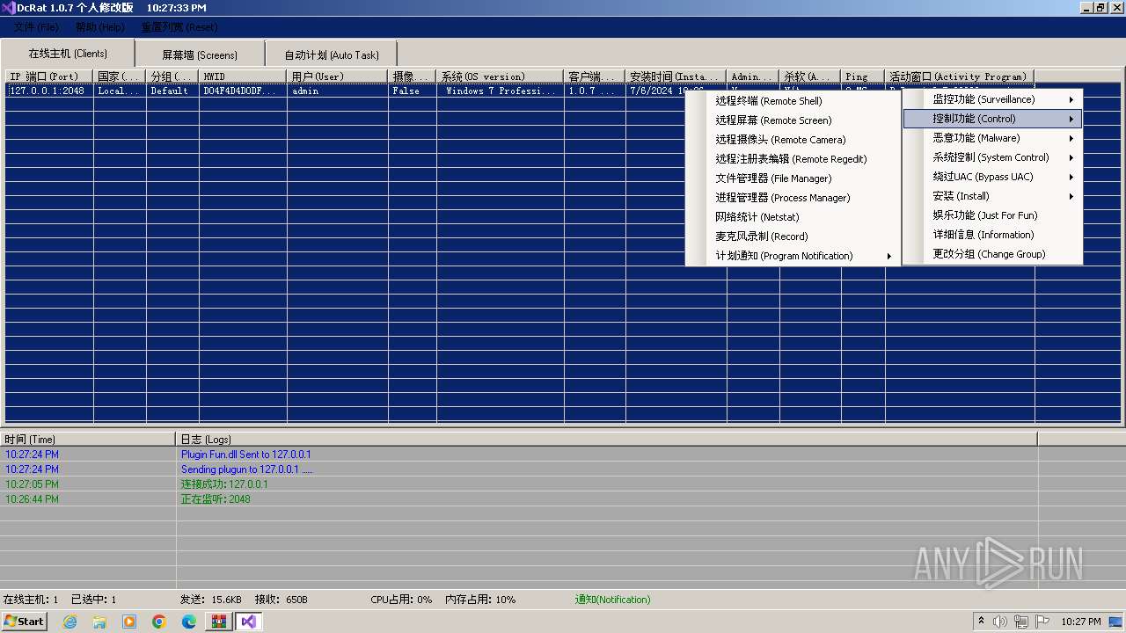
Task: Click the Start button
Action: pos(25,622)
